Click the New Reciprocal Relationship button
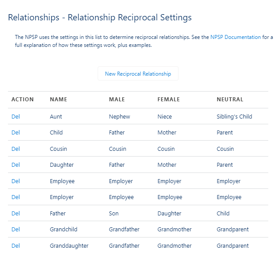The width and height of the screenshot is (278, 253). 138,74
